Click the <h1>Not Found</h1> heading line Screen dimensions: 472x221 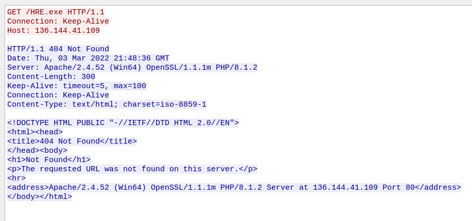(x=48, y=159)
